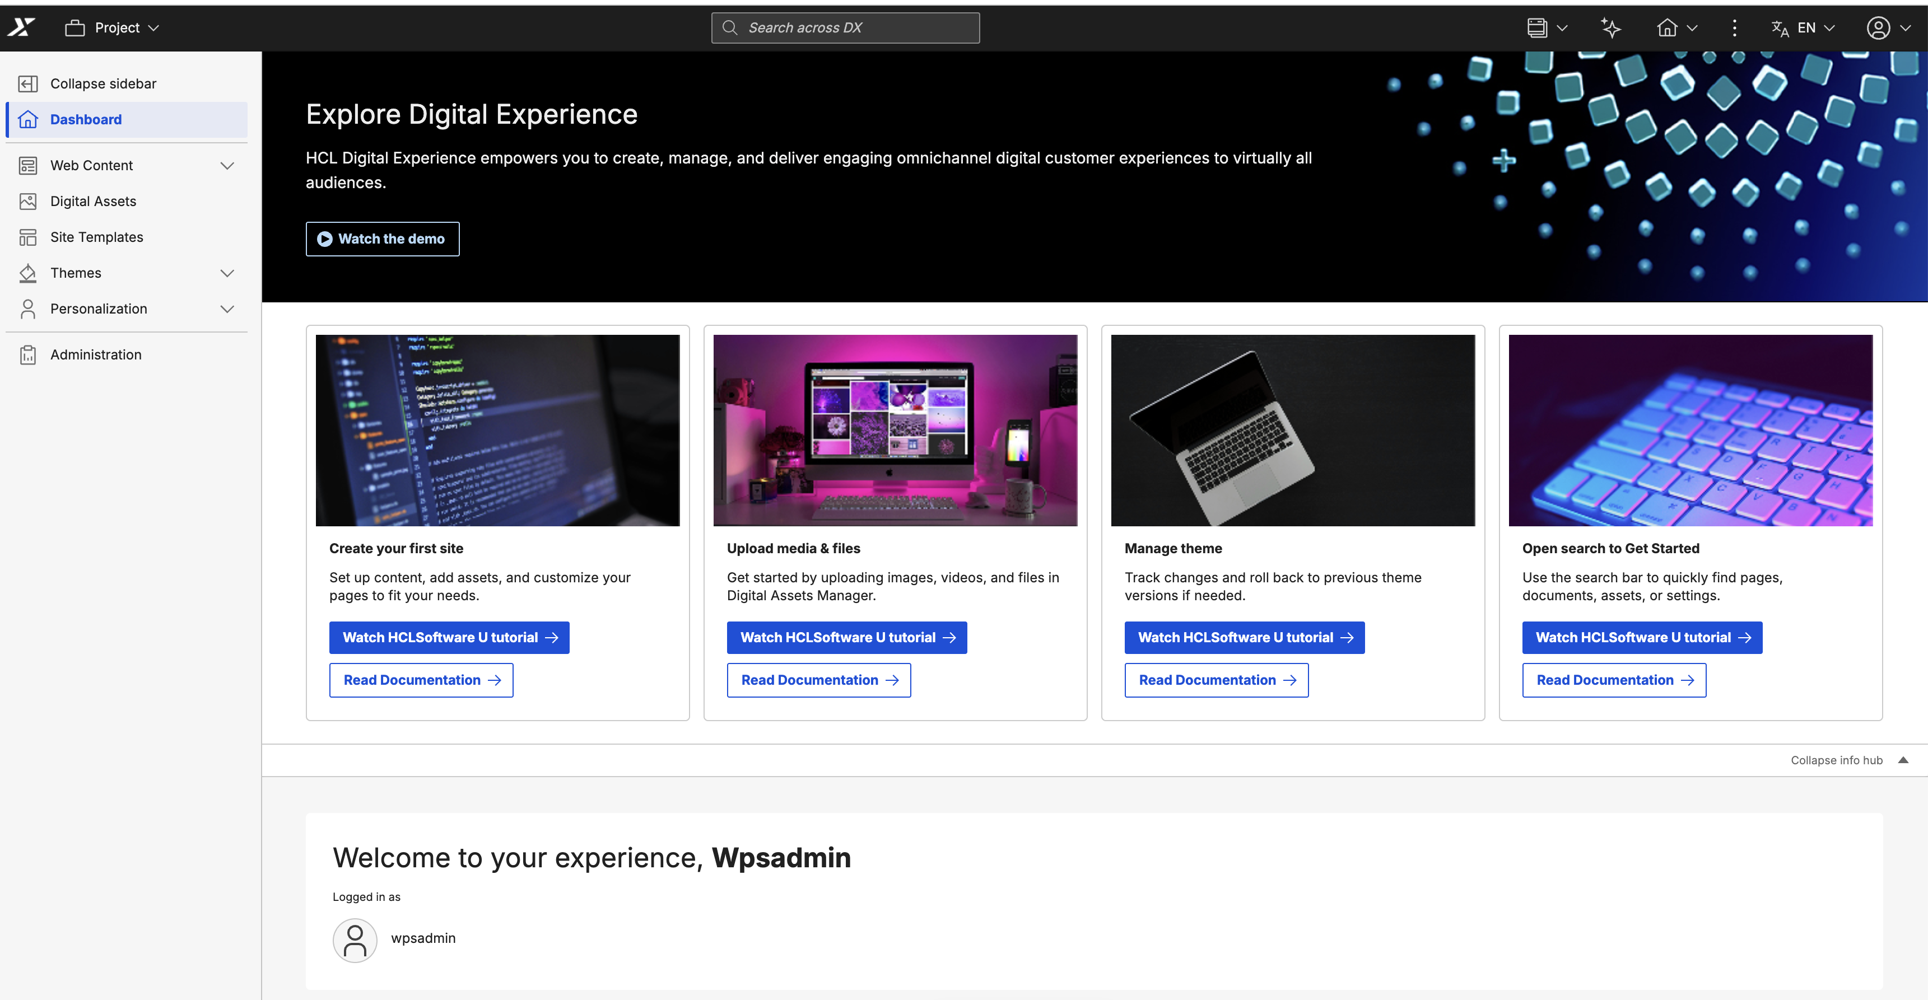
Task: Click the home icon in top bar
Action: coord(1667,27)
